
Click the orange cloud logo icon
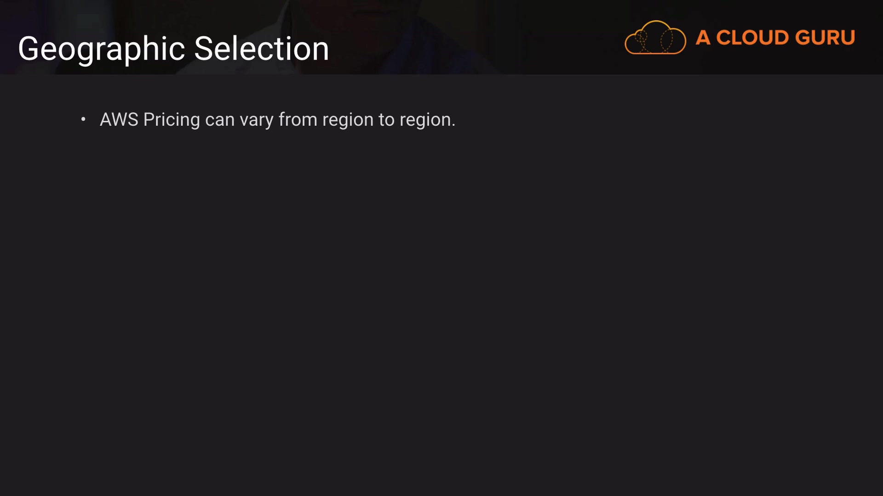(x=655, y=38)
